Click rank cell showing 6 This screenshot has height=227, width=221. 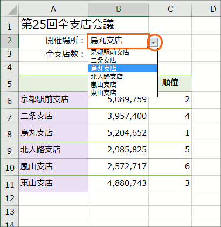point(170,167)
